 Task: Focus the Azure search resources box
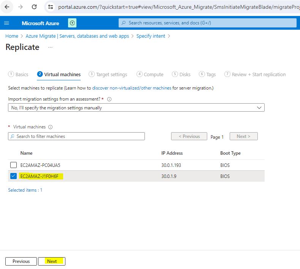click(207, 23)
